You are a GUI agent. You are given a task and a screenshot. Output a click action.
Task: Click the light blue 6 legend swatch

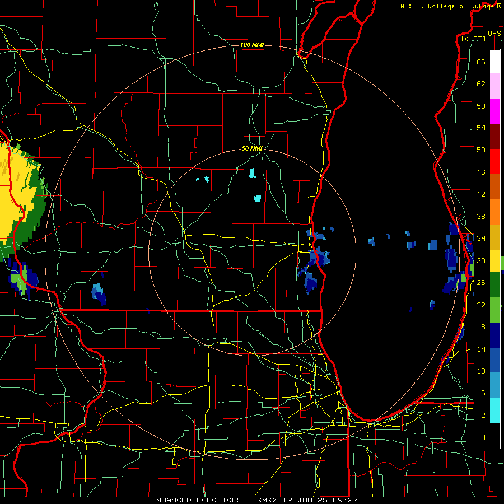click(494, 385)
